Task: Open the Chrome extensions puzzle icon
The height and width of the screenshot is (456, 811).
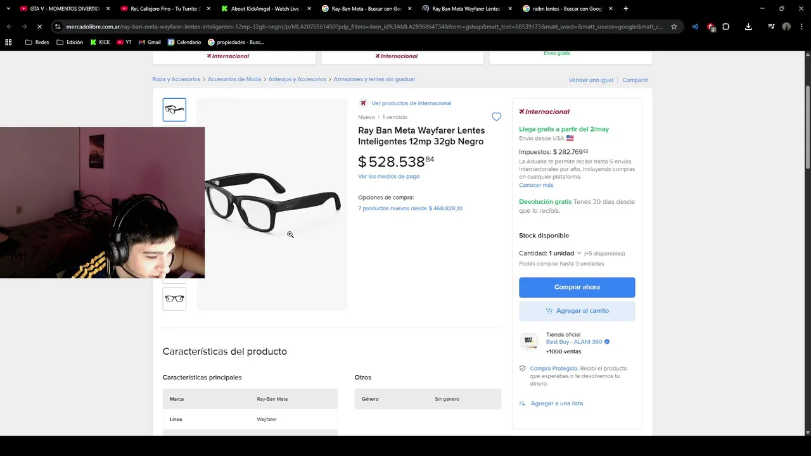Action: pyautogui.click(x=726, y=27)
